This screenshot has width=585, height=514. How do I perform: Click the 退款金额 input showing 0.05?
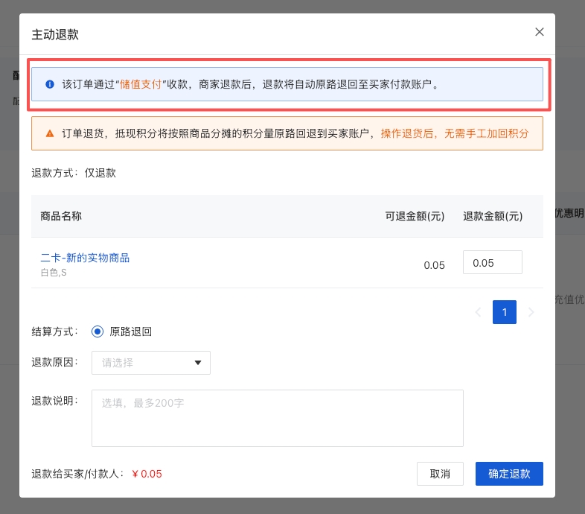coord(492,263)
